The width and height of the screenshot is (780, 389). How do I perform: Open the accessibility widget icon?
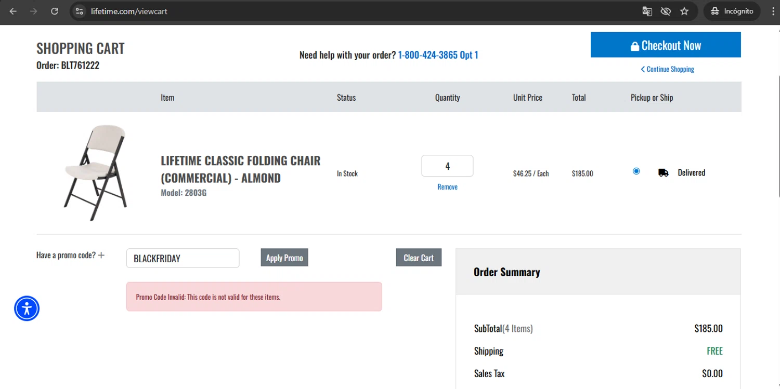click(x=27, y=308)
